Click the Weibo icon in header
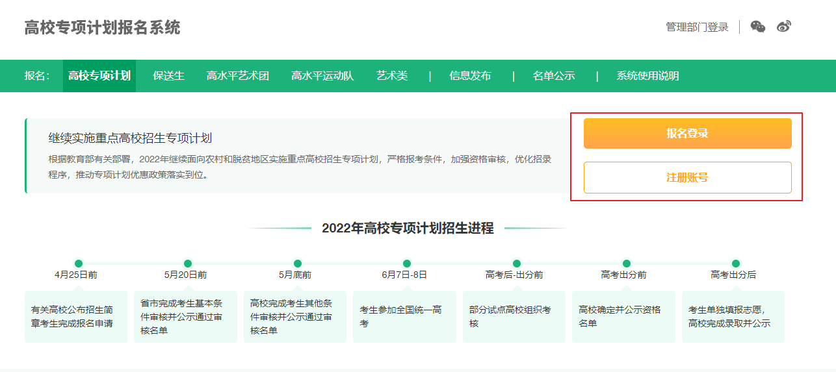Viewport: 836px width, 372px height. [x=784, y=27]
